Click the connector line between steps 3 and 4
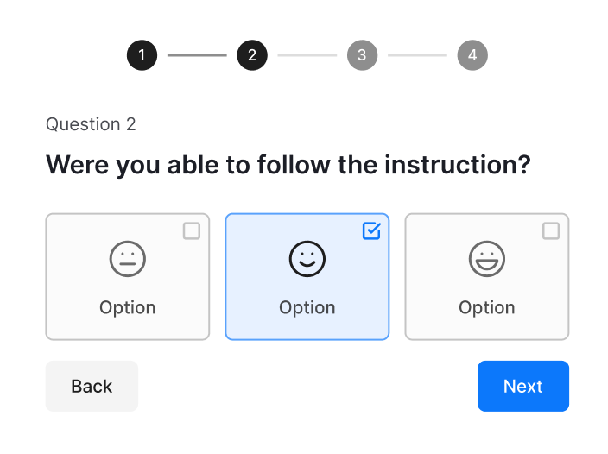 click(x=417, y=56)
